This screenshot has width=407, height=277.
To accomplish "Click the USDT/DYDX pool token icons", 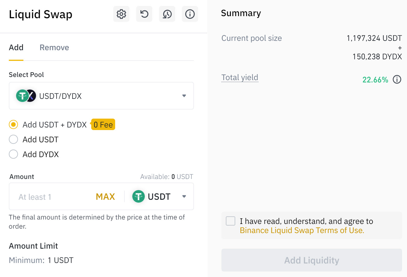I will 26,96.
